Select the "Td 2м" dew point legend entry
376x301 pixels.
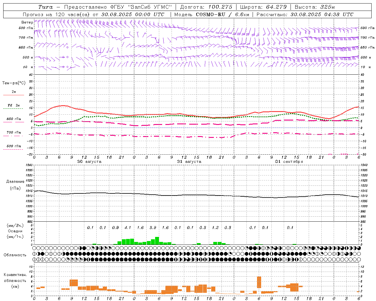click(14, 105)
